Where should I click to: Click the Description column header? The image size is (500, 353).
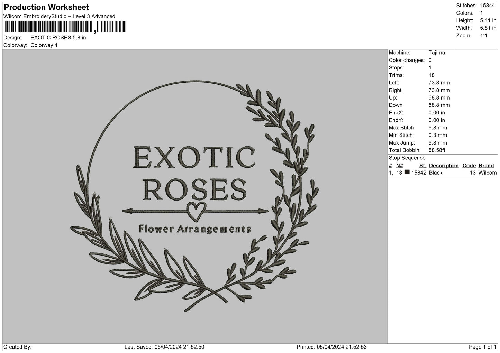(444, 166)
